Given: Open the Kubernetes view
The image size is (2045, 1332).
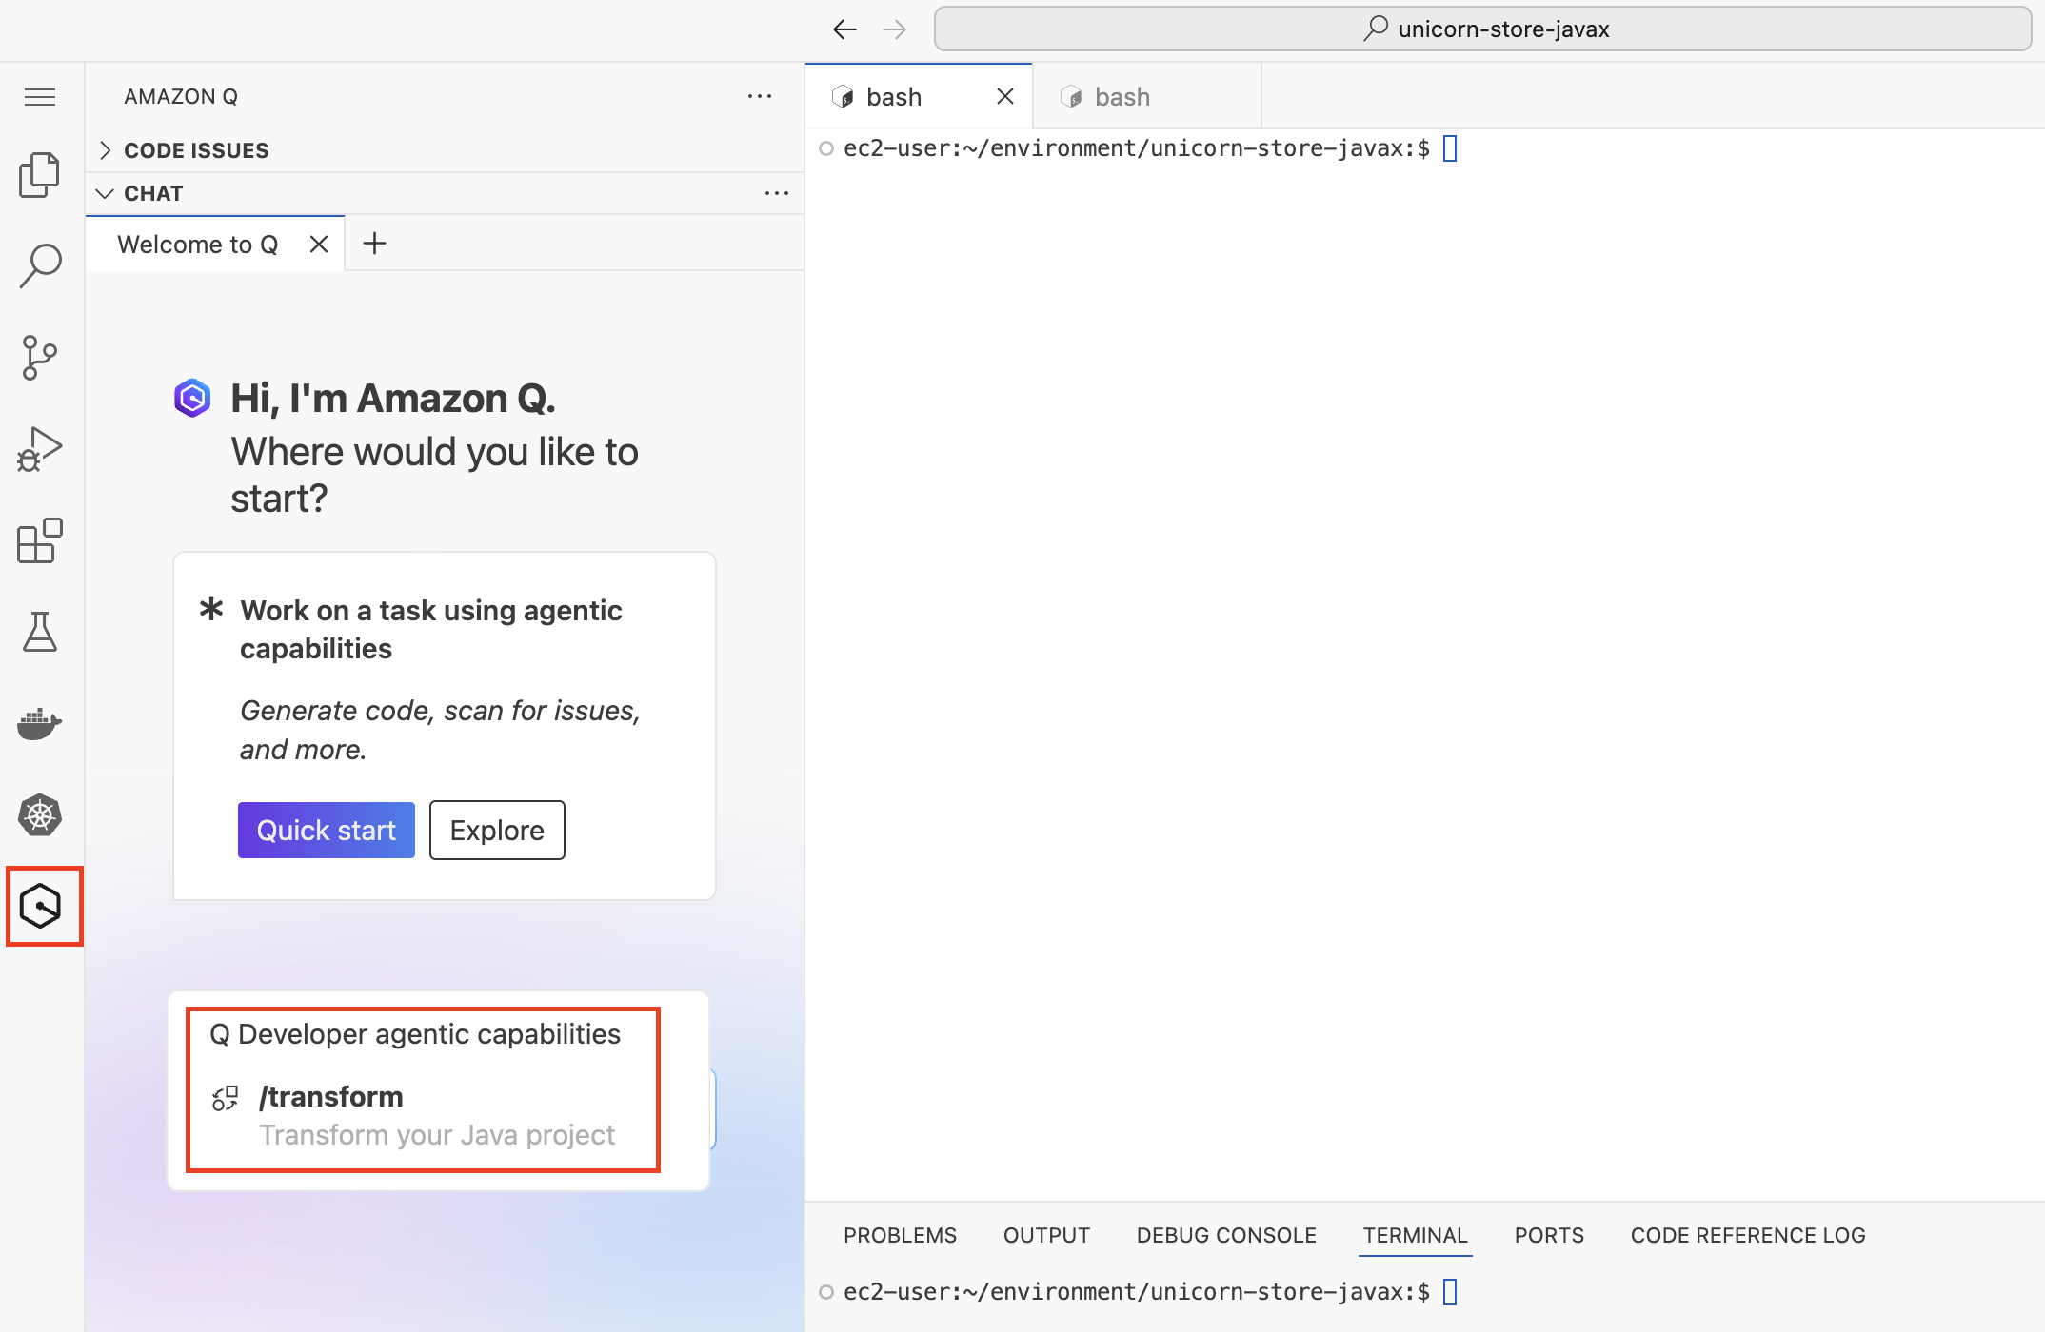Looking at the screenshot, I should (x=40, y=815).
